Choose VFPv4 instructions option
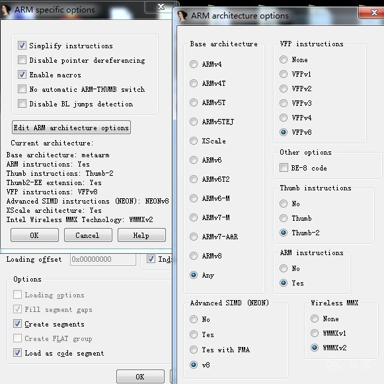 coord(284,118)
